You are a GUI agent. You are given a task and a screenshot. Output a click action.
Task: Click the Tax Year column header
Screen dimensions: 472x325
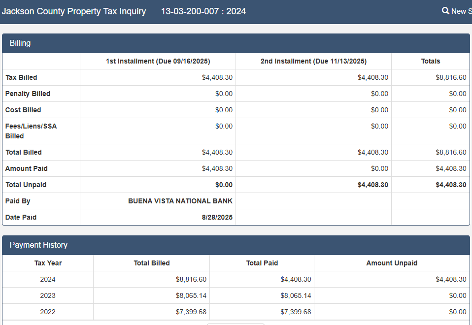pyautogui.click(x=48, y=263)
